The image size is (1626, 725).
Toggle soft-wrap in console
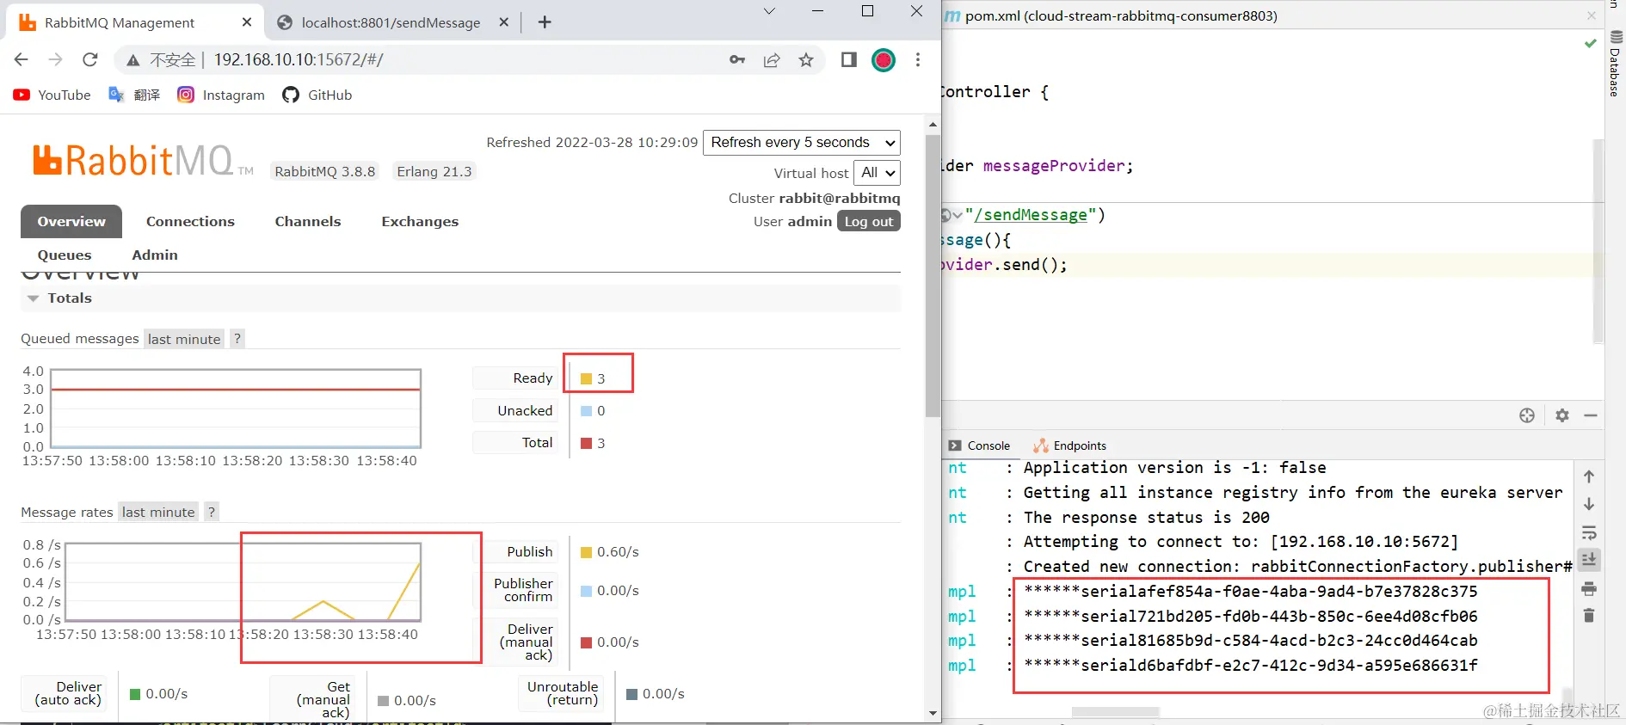[x=1589, y=532]
